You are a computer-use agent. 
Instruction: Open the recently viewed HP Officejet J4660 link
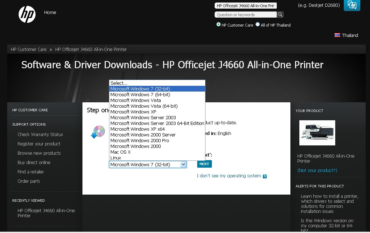(x=46, y=213)
